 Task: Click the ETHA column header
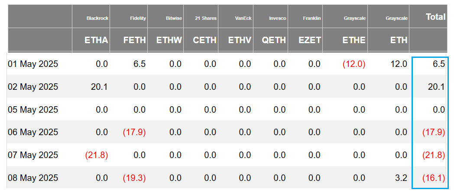tap(97, 40)
